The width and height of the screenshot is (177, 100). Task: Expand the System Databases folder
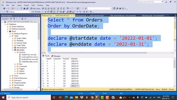[x=8, y=27]
